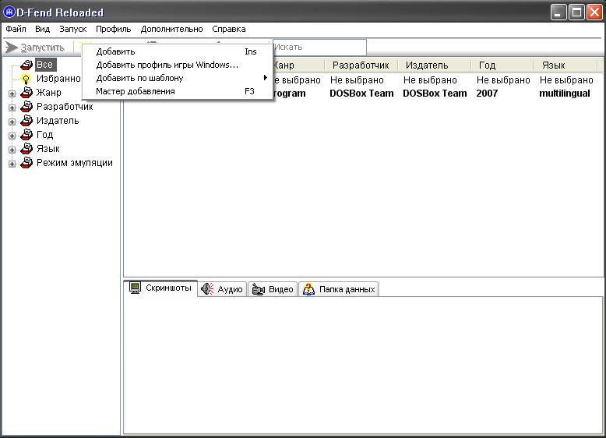This screenshot has width=606, height=438.
Task: Click the Аудио speaker icon
Action: (x=207, y=289)
